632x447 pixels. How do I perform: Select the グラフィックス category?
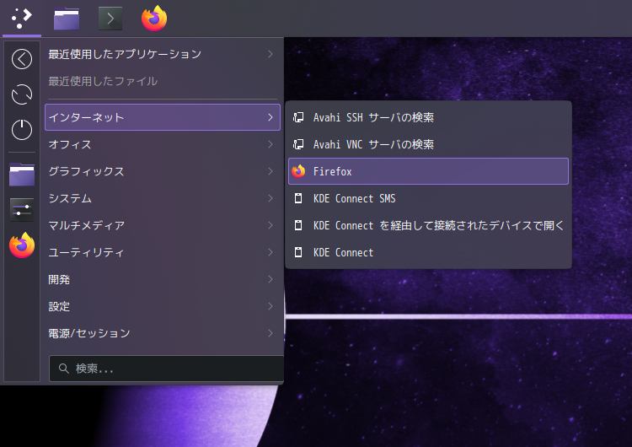[x=163, y=171]
